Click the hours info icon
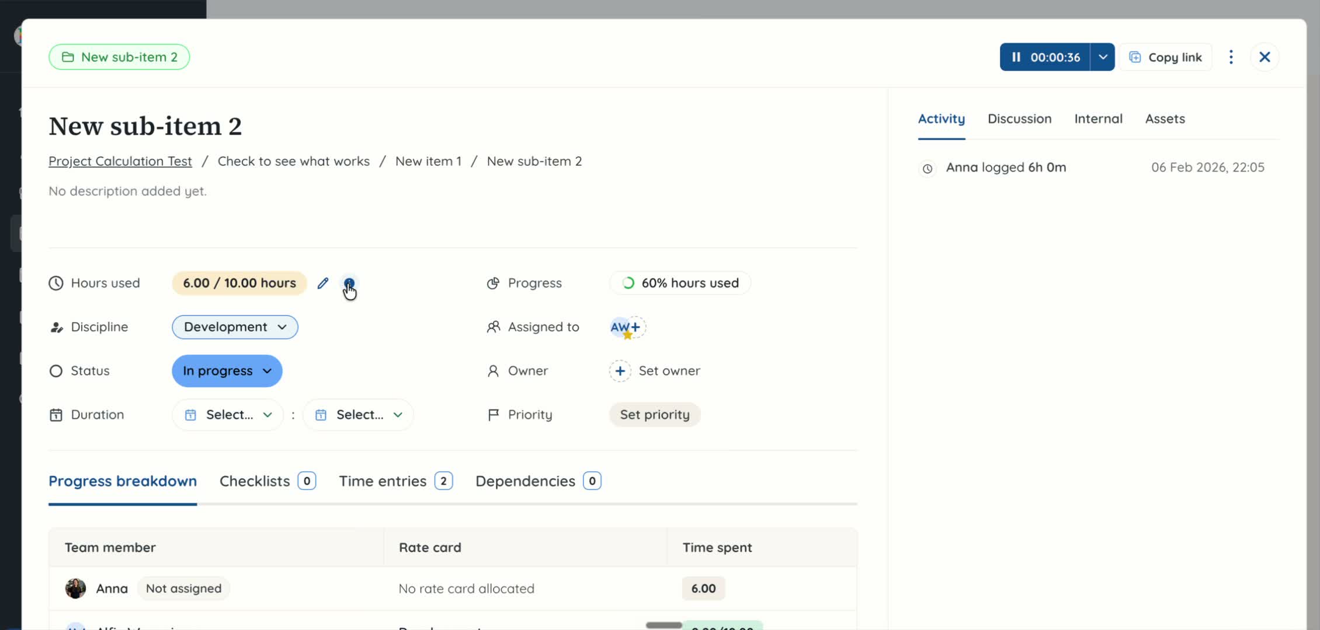This screenshot has width=1320, height=630. click(x=349, y=283)
